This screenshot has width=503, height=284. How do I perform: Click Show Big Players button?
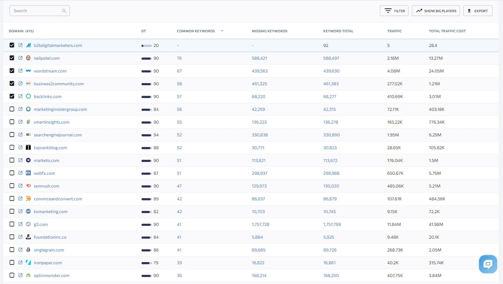tap(436, 11)
